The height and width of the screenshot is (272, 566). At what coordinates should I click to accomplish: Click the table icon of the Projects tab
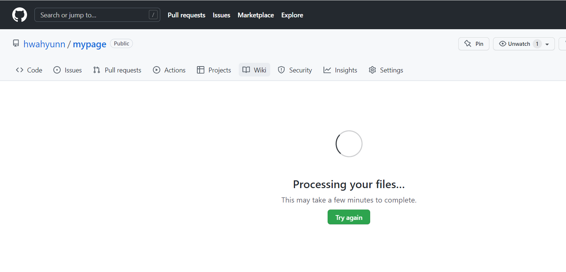(201, 70)
